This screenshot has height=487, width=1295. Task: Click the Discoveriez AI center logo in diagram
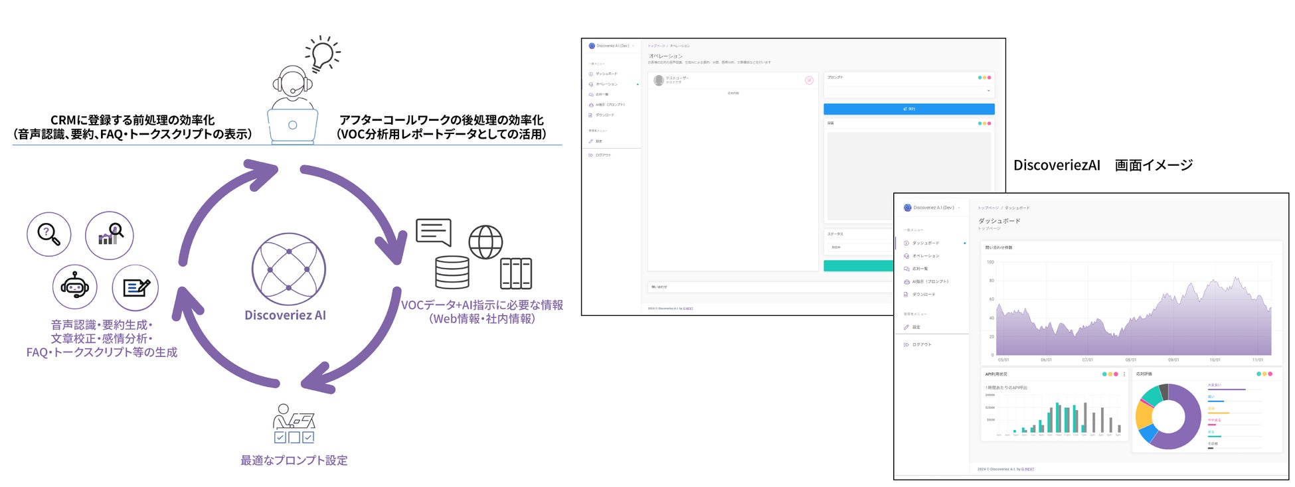click(x=289, y=269)
